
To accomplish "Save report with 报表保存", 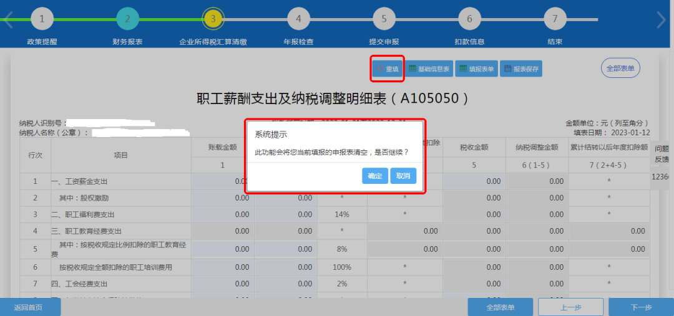I will tap(521, 69).
